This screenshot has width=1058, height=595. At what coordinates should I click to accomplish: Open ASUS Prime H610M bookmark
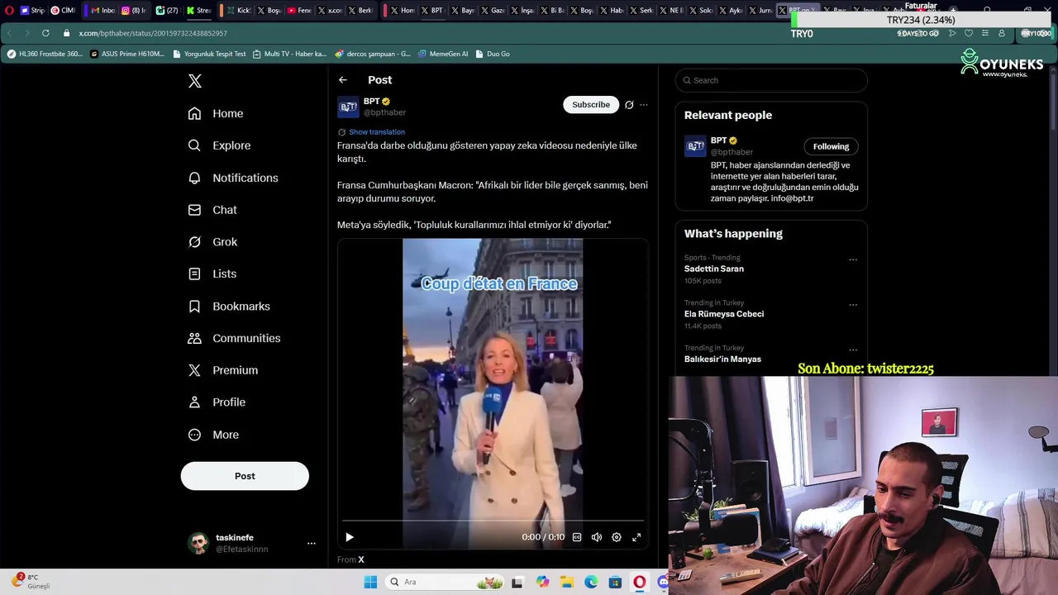[x=127, y=54]
